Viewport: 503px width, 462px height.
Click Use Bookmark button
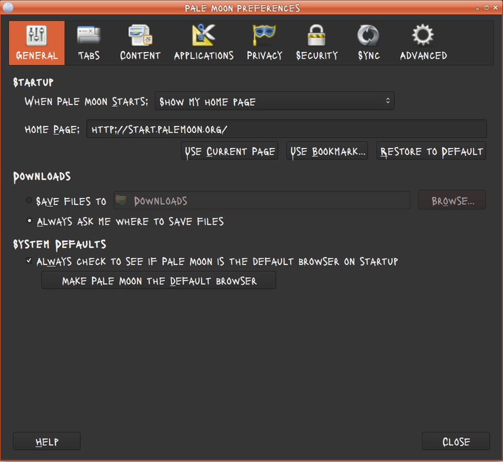tap(327, 151)
